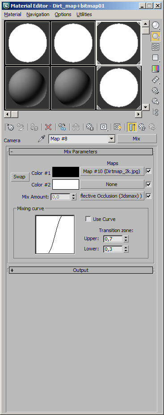This screenshot has width=164, height=415.
Task: Open the Options menu
Action: coord(63,15)
